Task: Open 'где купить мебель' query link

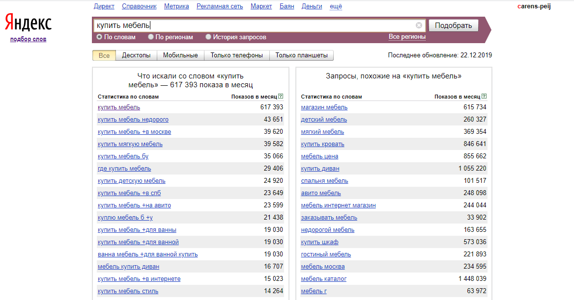Action: pos(124,169)
